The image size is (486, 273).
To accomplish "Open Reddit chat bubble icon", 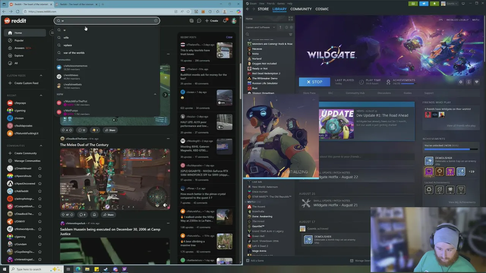I will (x=199, y=20).
